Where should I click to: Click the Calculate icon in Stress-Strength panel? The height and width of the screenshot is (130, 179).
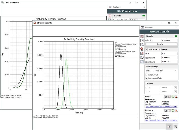(142, 36)
